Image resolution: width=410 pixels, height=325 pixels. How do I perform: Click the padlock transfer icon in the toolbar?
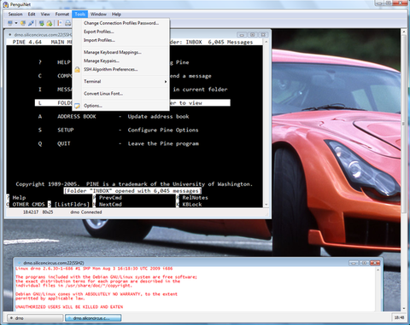click(x=50, y=23)
